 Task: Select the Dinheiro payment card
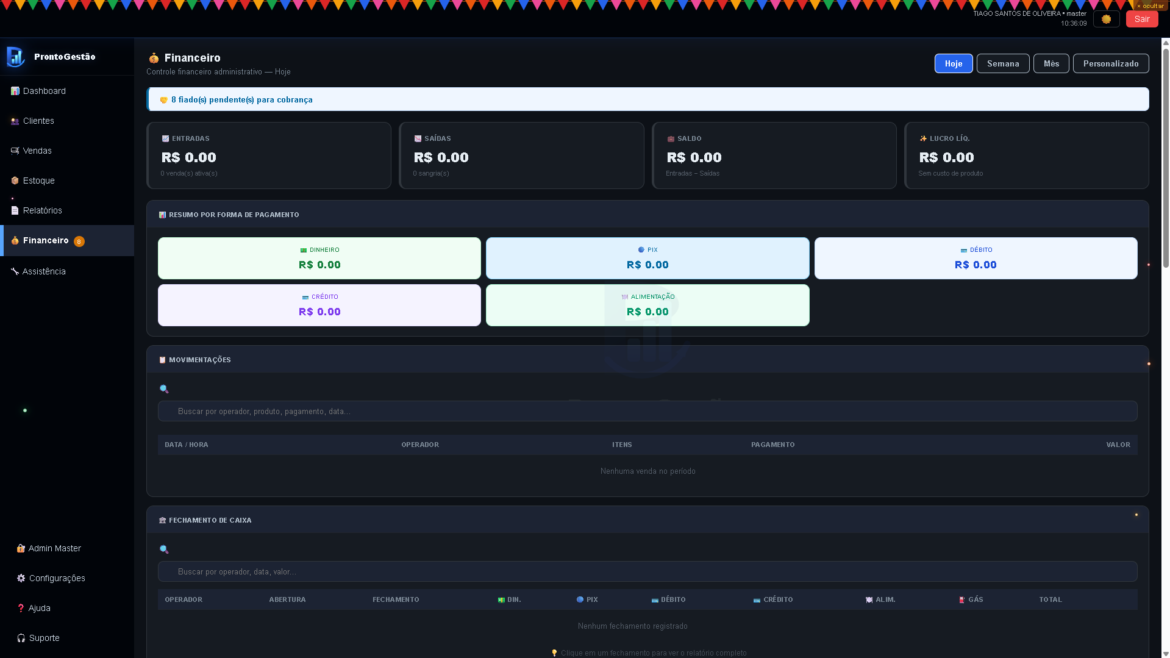319,258
